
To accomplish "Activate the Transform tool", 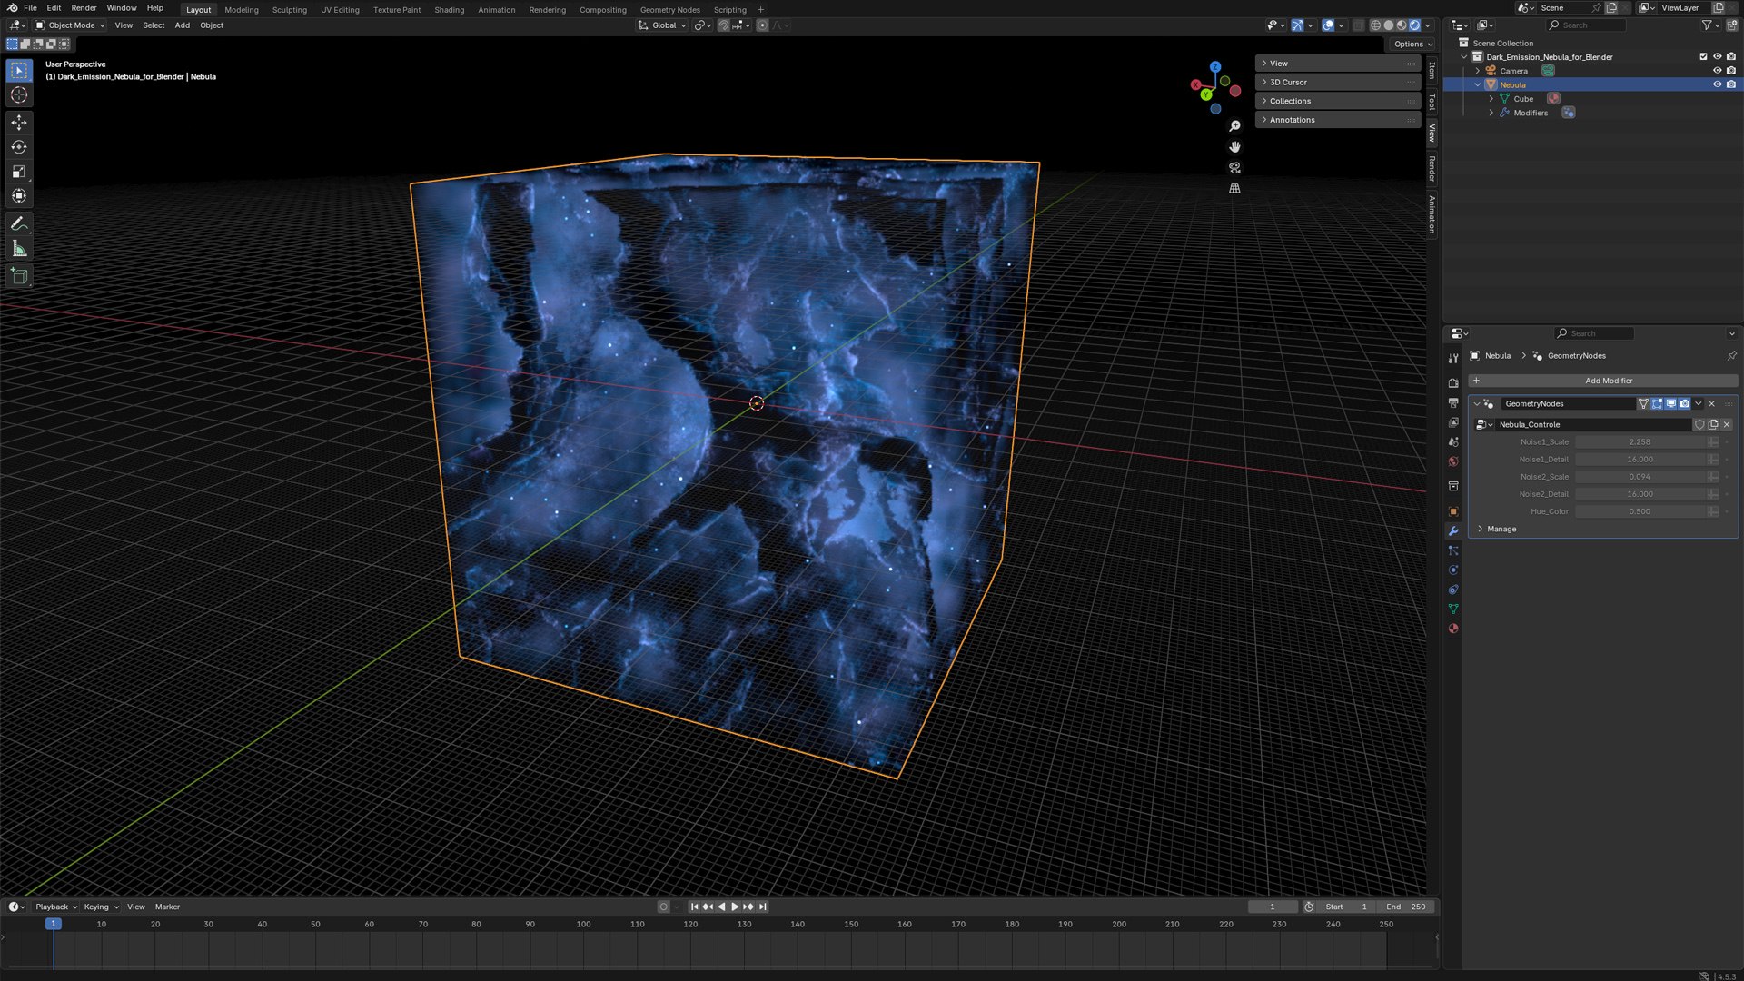I will point(19,196).
